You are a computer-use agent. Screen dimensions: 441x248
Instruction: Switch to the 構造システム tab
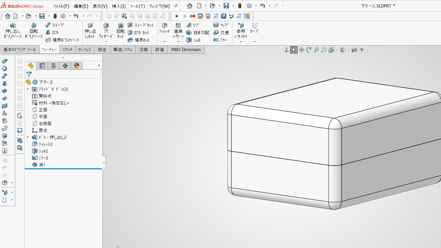(123, 50)
